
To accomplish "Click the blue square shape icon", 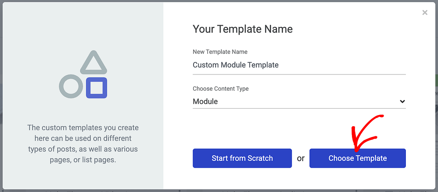I will click(96, 88).
